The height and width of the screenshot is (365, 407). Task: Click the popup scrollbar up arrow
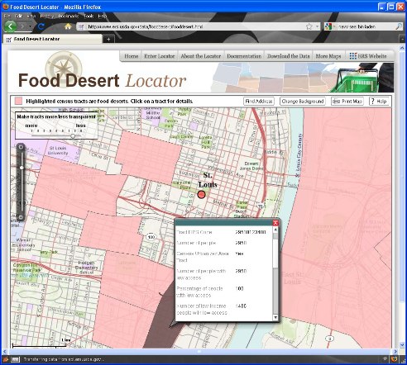coord(275,230)
